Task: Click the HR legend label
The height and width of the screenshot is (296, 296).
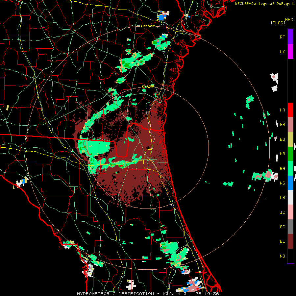Action: click(282, 154)
